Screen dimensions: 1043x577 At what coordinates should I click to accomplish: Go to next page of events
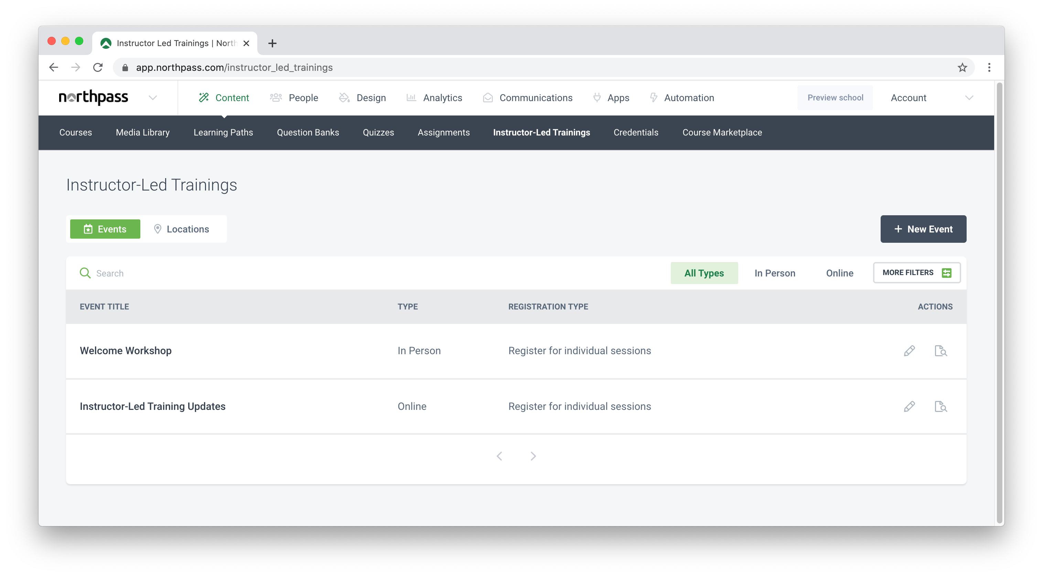pos(533,456)
